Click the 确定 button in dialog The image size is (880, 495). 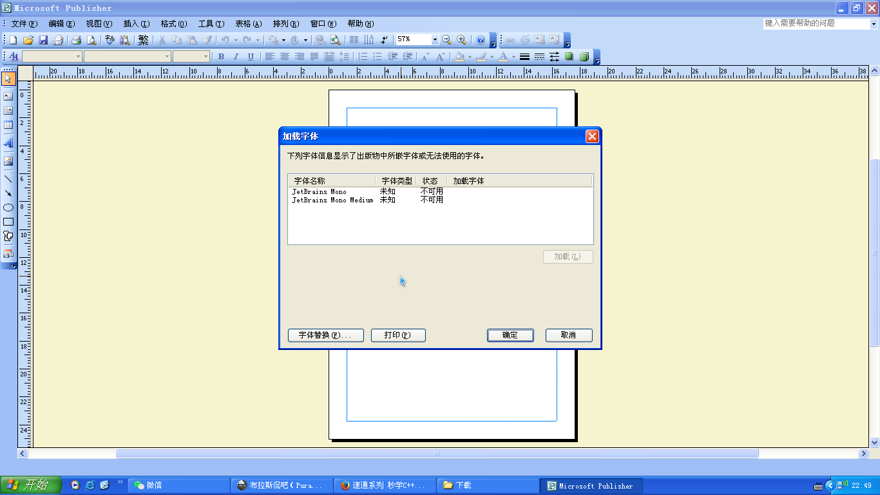(510, 335)
